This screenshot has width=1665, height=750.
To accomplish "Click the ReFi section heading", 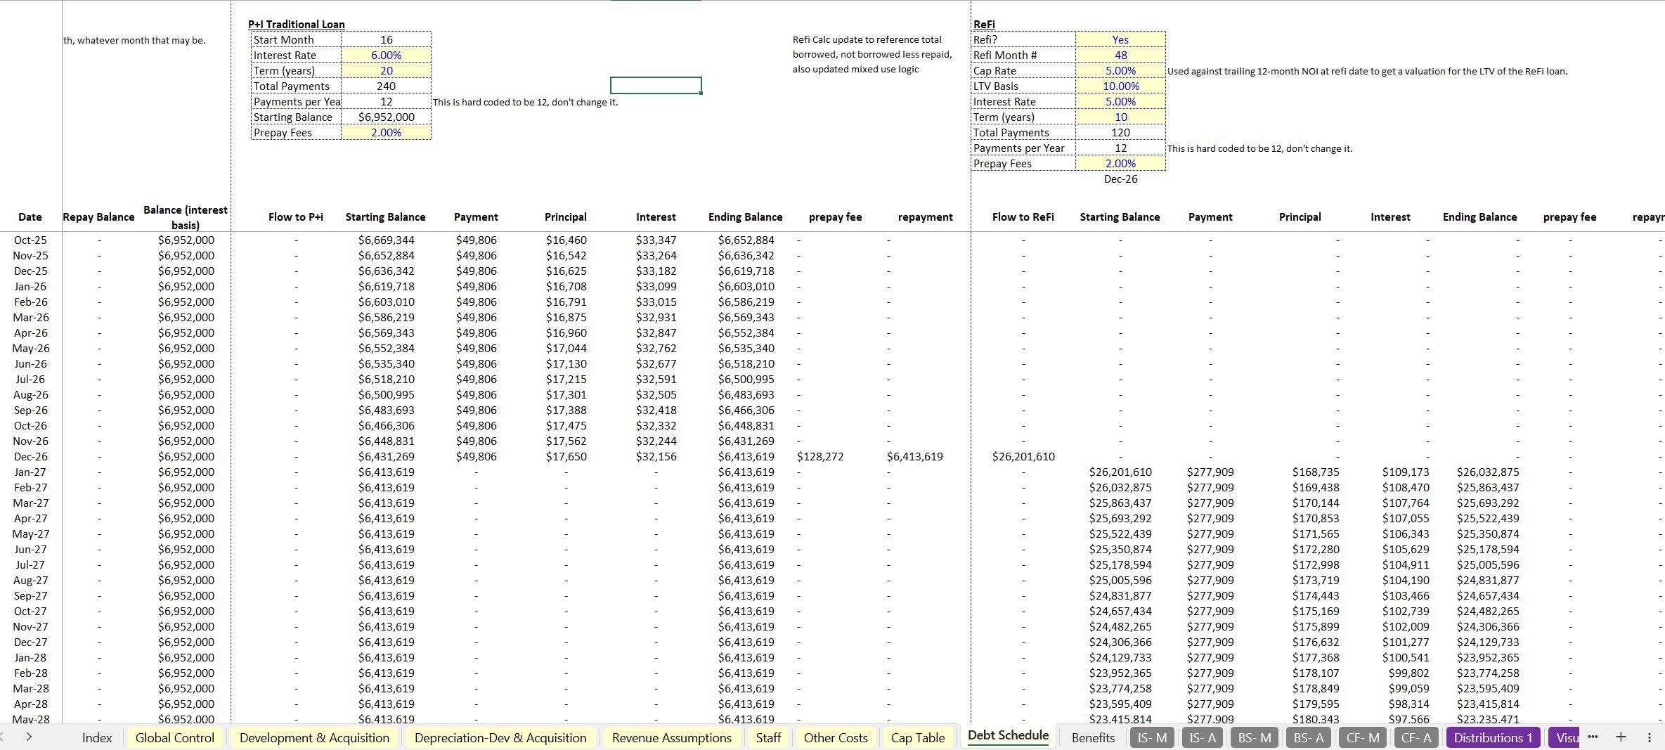I will tap(984, 24).
